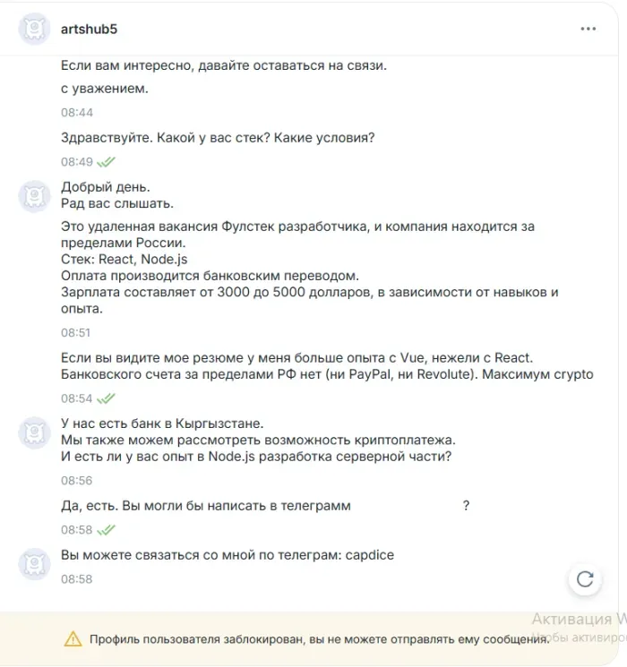Open the three-dots chat options menu

(x=588, y=29)
